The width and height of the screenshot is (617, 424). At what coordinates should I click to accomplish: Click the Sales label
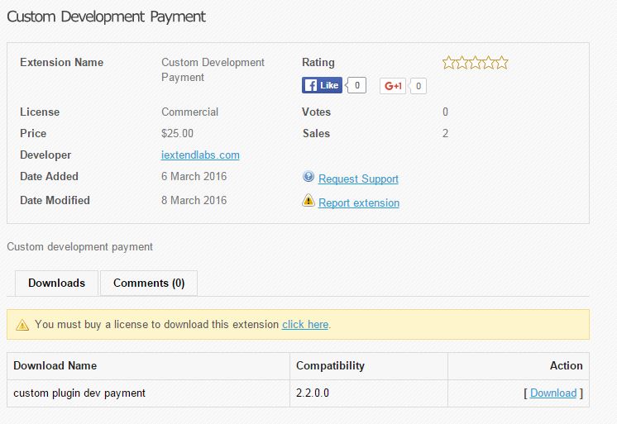click(x=317, y=133)
